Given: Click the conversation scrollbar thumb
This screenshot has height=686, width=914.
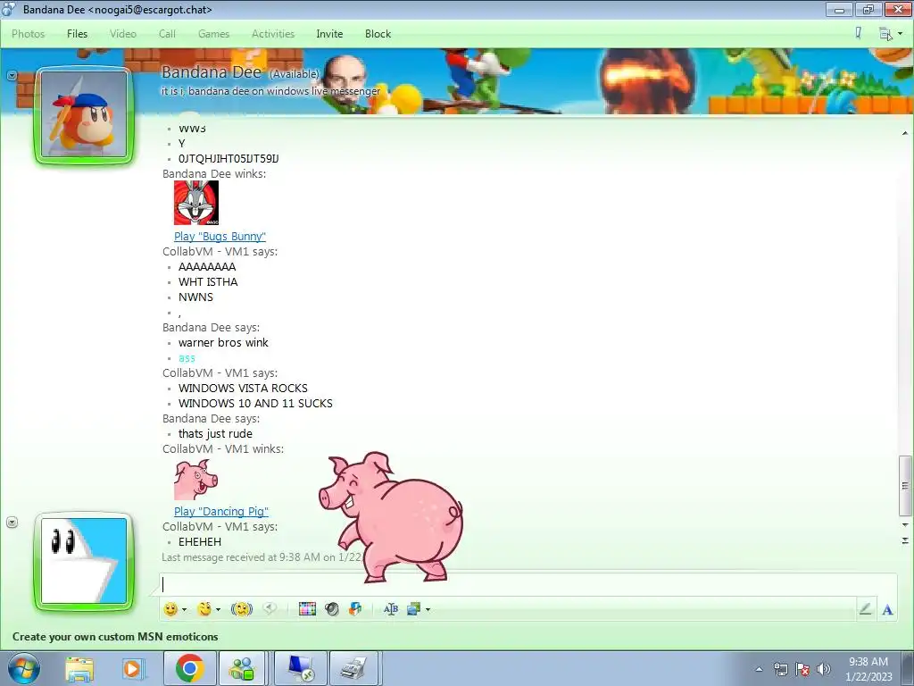Looking at the screenshot, I should tap(905, 485).
